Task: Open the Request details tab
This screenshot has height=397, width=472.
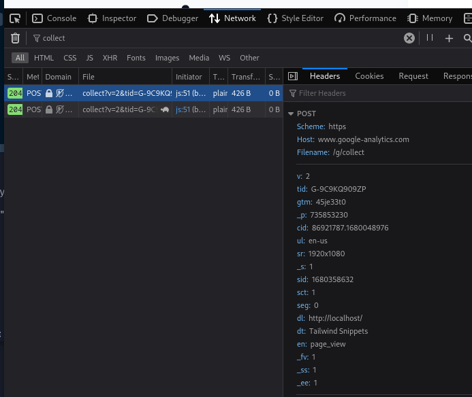Action: tap(413, 76)
